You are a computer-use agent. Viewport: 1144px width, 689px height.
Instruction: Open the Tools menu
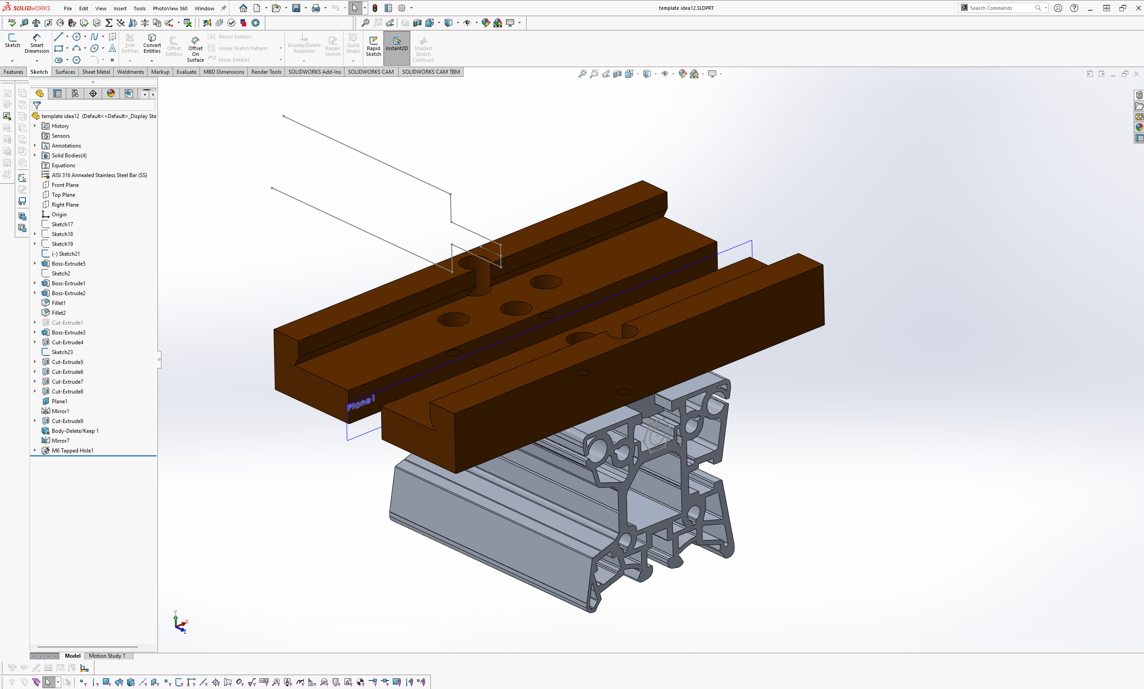click(x=139, y=8)
